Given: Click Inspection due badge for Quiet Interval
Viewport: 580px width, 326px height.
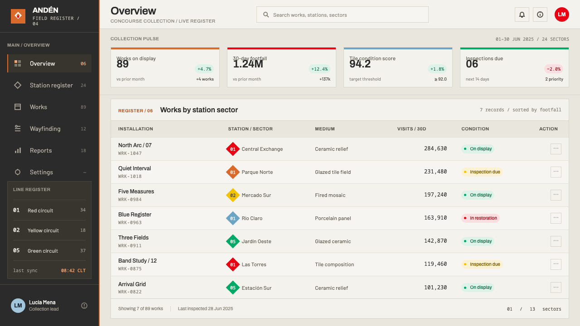Looking at the screenshot, I should pos(482,172).
